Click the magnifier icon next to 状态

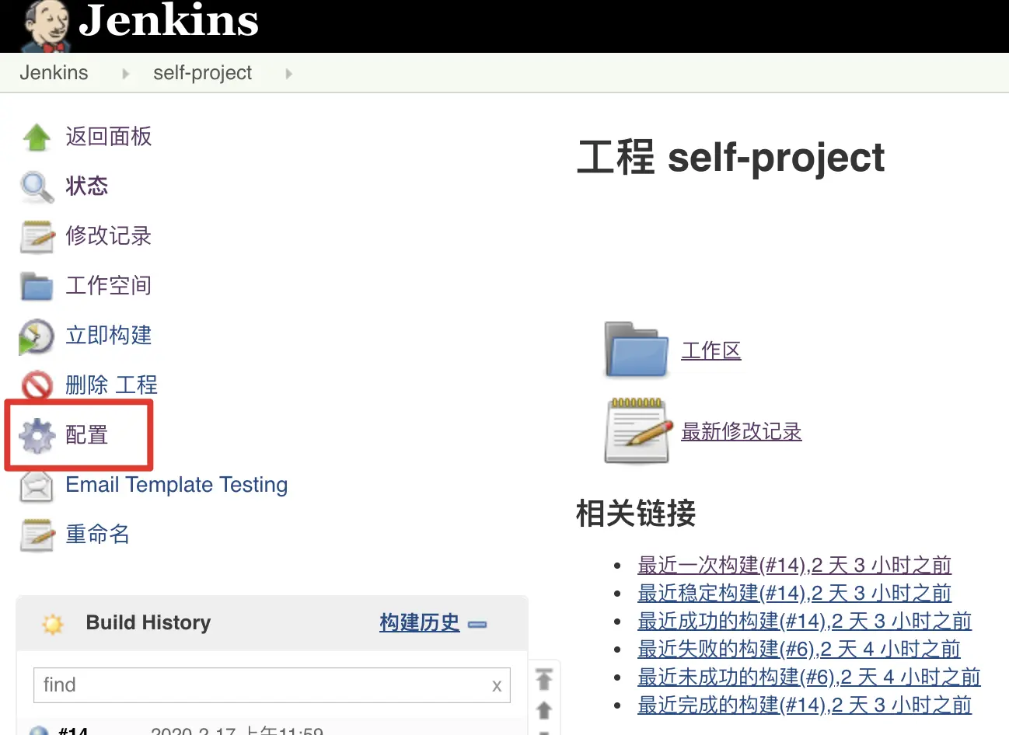point(37,186)
